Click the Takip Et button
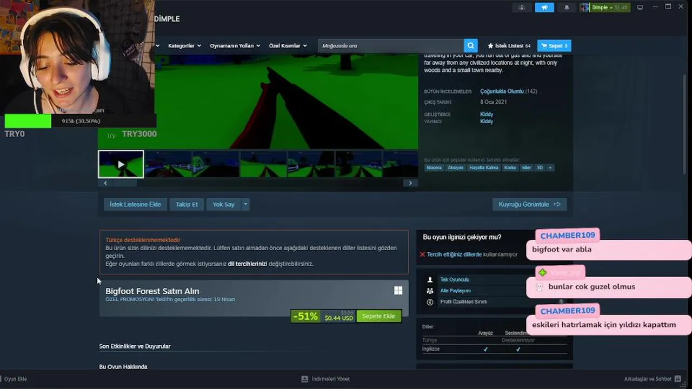Image resolution: width=692 pixels, height=389 pixels. (187, 204)
